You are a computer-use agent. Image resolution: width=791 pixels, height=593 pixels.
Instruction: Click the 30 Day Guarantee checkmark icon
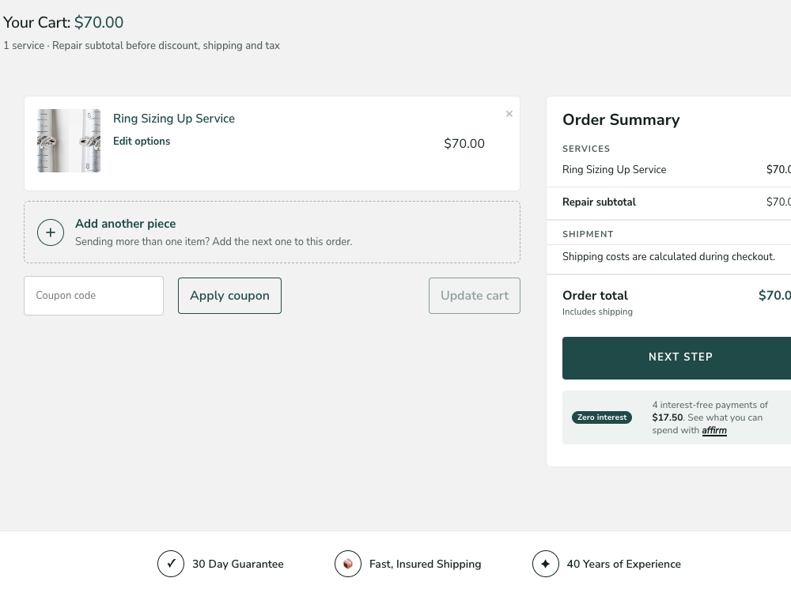[x=171, y=564]
